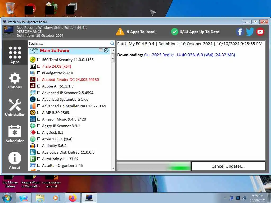
Task: Click the Angry IP Scanner icon
Action: 33,126
